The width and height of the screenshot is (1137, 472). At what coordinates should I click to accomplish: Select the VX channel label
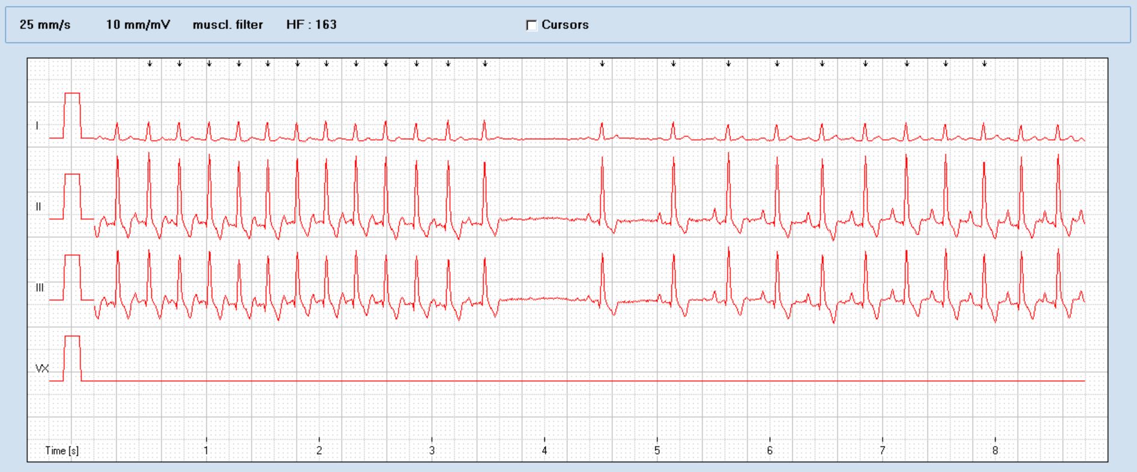coord(42,369)
